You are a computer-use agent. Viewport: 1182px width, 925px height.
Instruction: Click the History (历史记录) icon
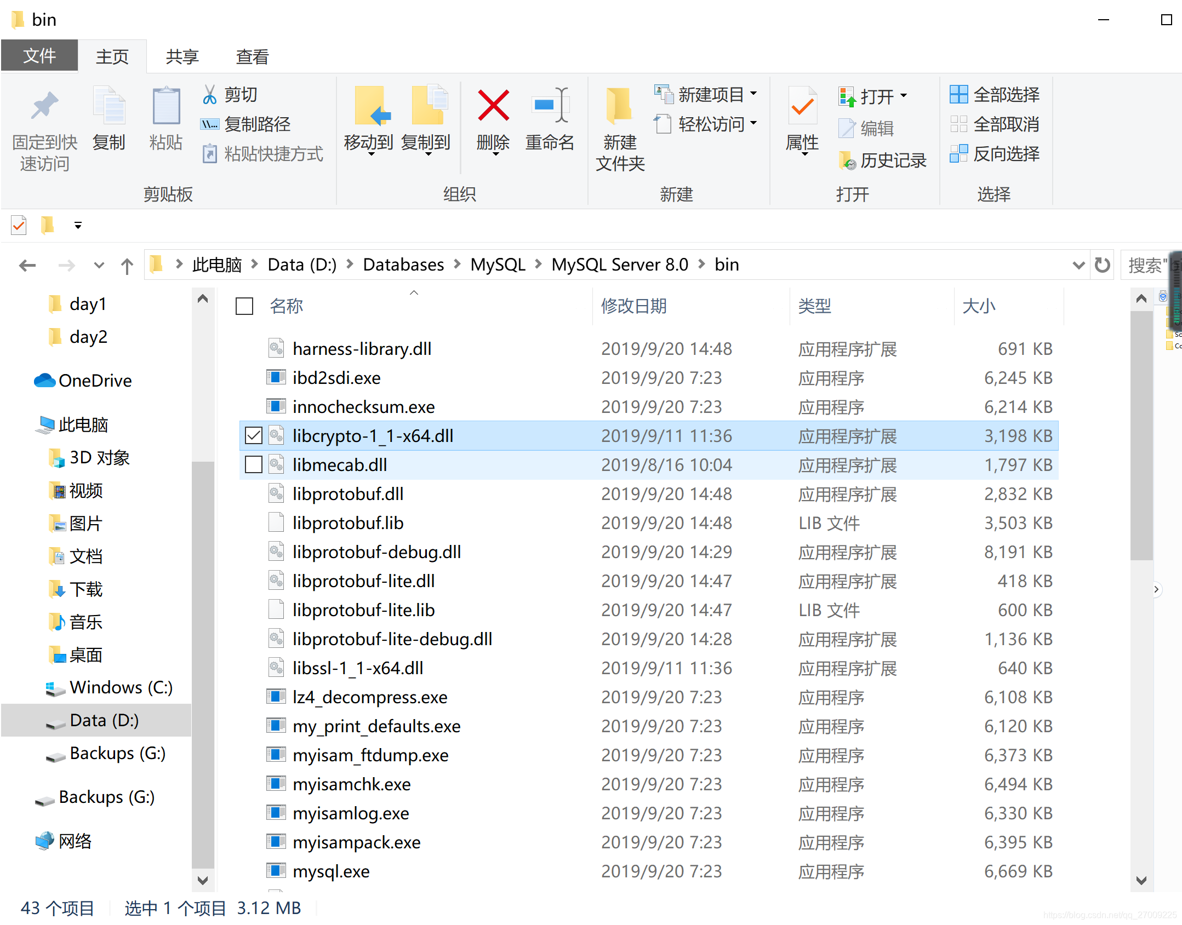847,160
